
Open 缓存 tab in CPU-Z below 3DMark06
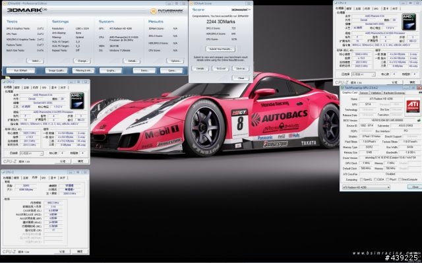(x=17, y=88)
